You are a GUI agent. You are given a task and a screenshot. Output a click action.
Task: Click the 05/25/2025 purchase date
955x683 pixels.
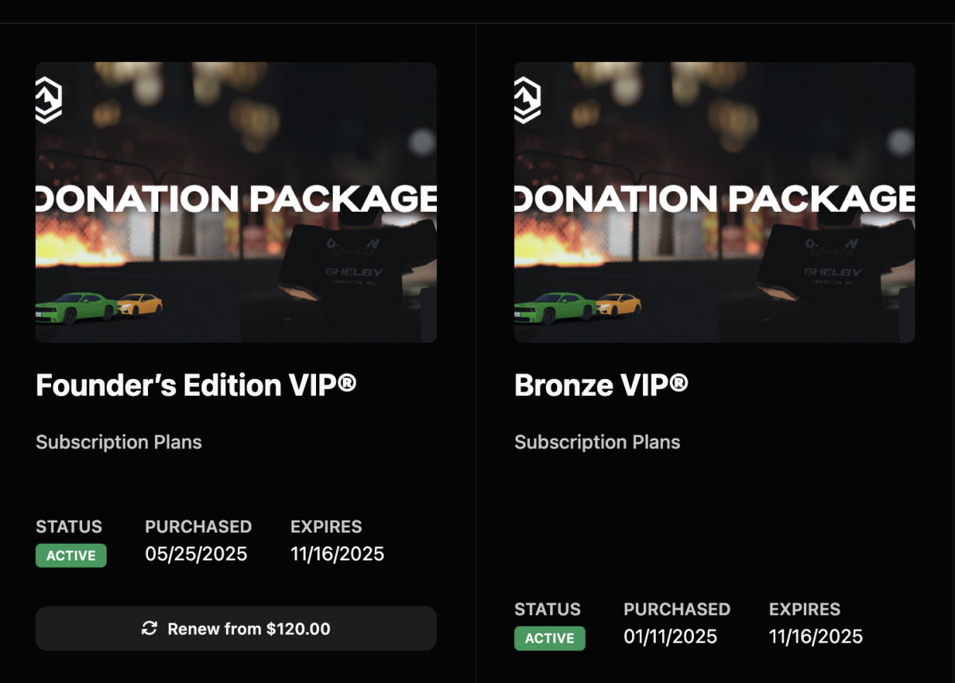tap(196, 554)
